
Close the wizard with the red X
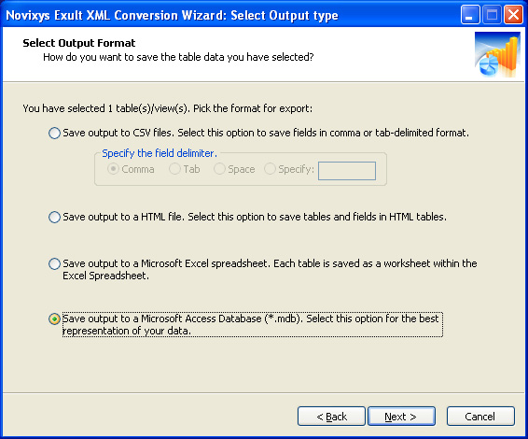[513, 15]
